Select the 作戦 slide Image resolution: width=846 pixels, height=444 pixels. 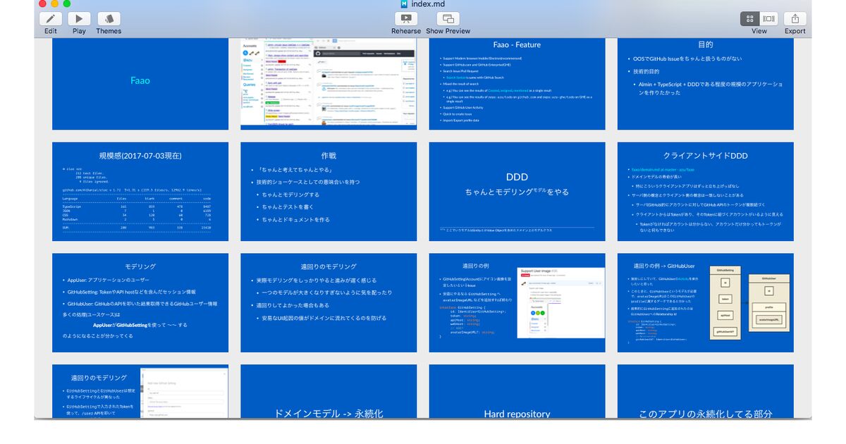pos(329,192)
